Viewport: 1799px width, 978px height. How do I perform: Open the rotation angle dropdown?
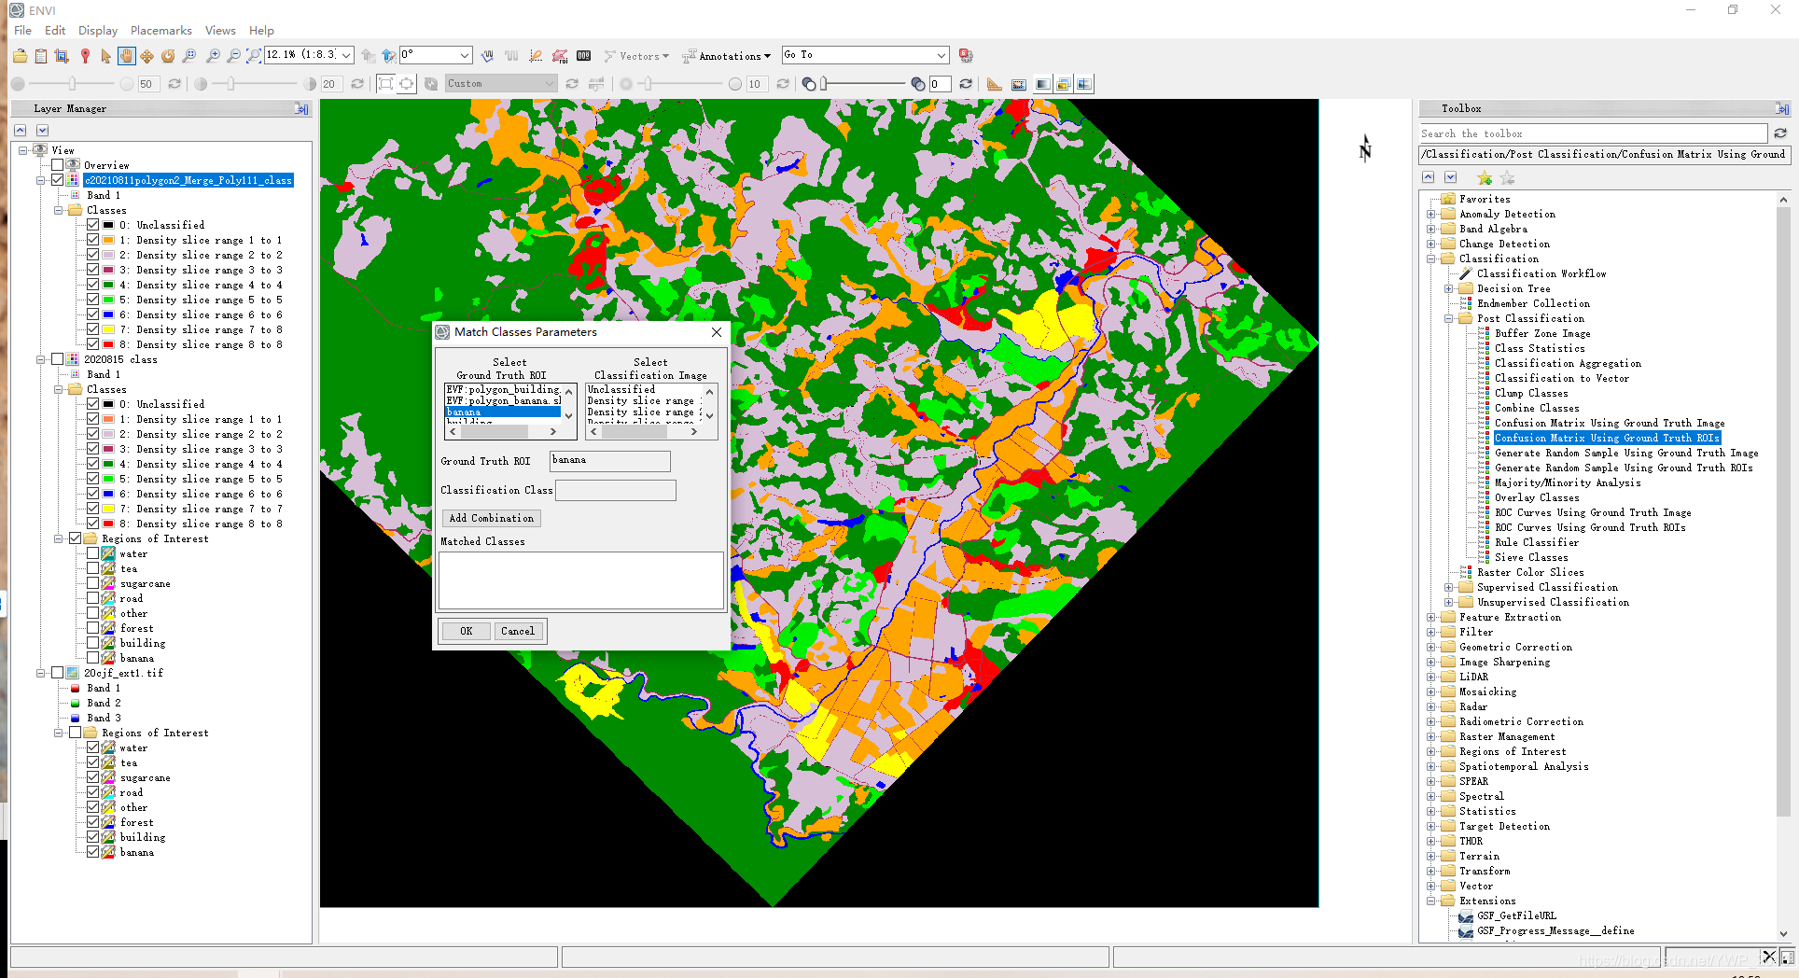464,55
